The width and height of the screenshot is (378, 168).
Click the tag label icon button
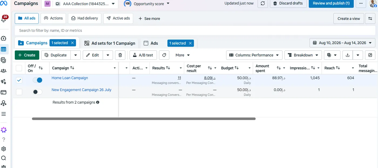tap(164, 55)
